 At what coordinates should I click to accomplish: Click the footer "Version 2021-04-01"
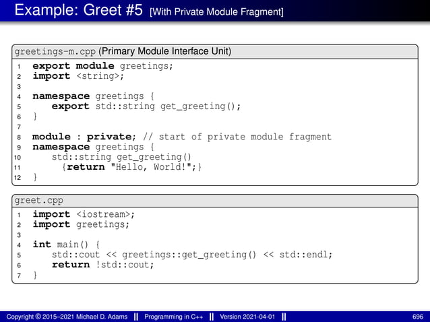click(x=247, y=317)
